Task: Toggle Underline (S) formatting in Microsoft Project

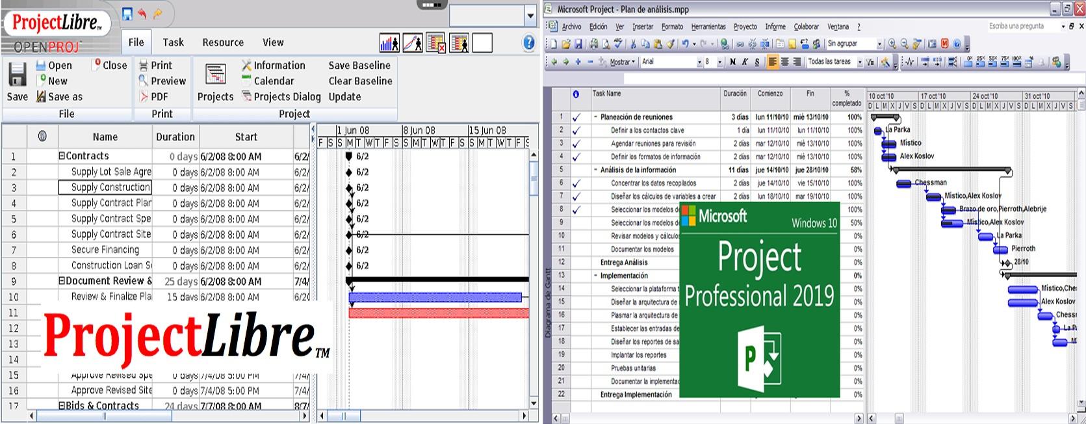Action: click(757, 62)
